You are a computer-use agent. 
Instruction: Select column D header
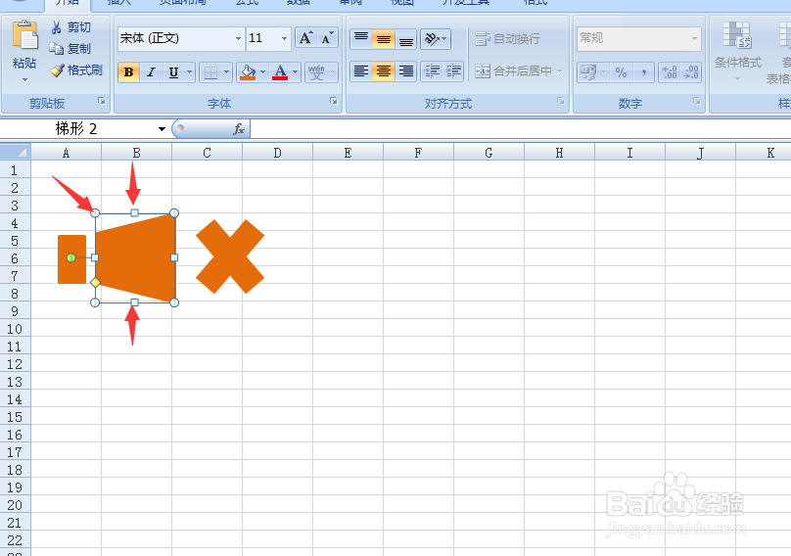277,153
